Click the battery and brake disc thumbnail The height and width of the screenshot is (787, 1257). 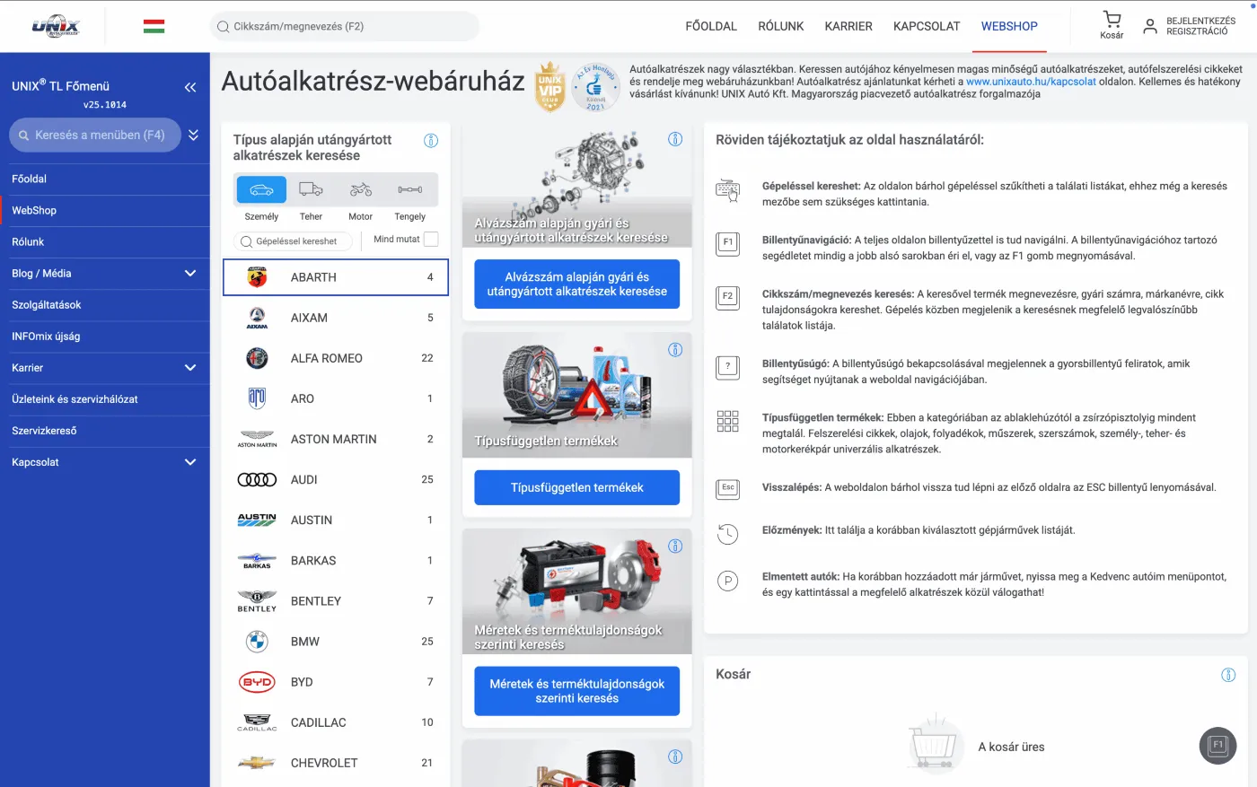click(576, 591)
